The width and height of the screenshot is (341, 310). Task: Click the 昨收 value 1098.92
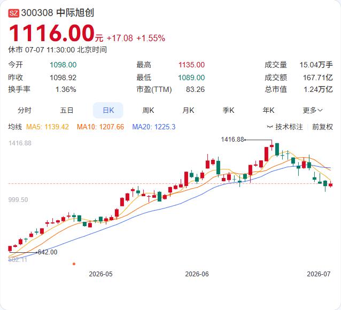63,77
